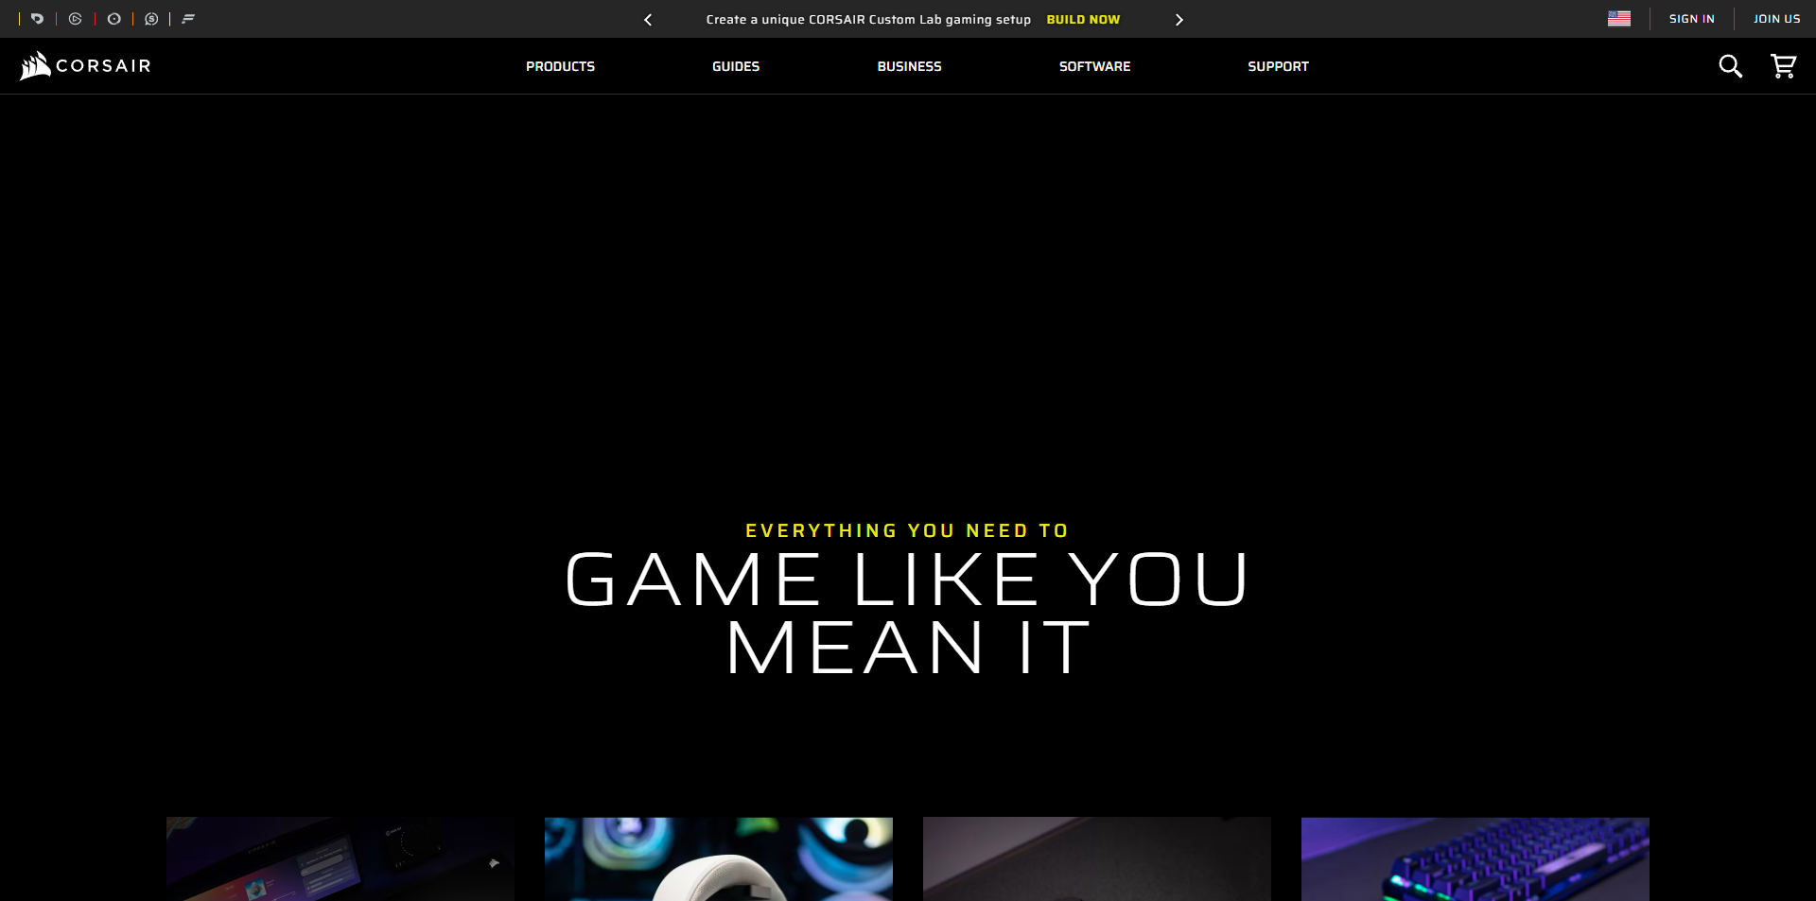
Task: Go to previous promo with left arrow
Action: 648,19
